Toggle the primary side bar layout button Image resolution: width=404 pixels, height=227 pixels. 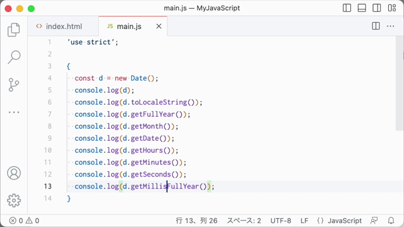(x=347, y=8)
